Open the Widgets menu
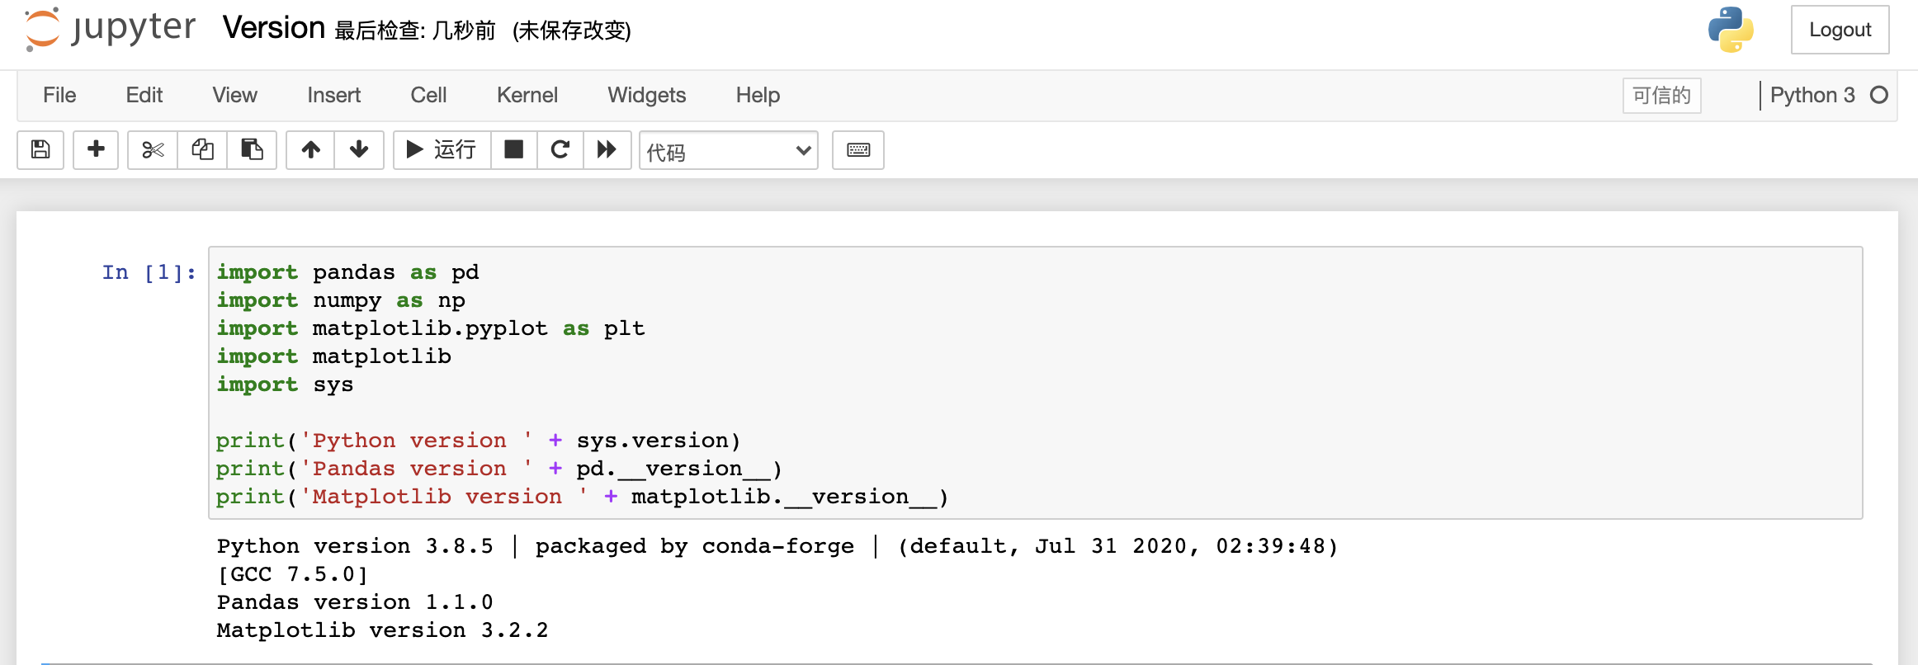The image size is (1918, 665). [x=647, y=96]
